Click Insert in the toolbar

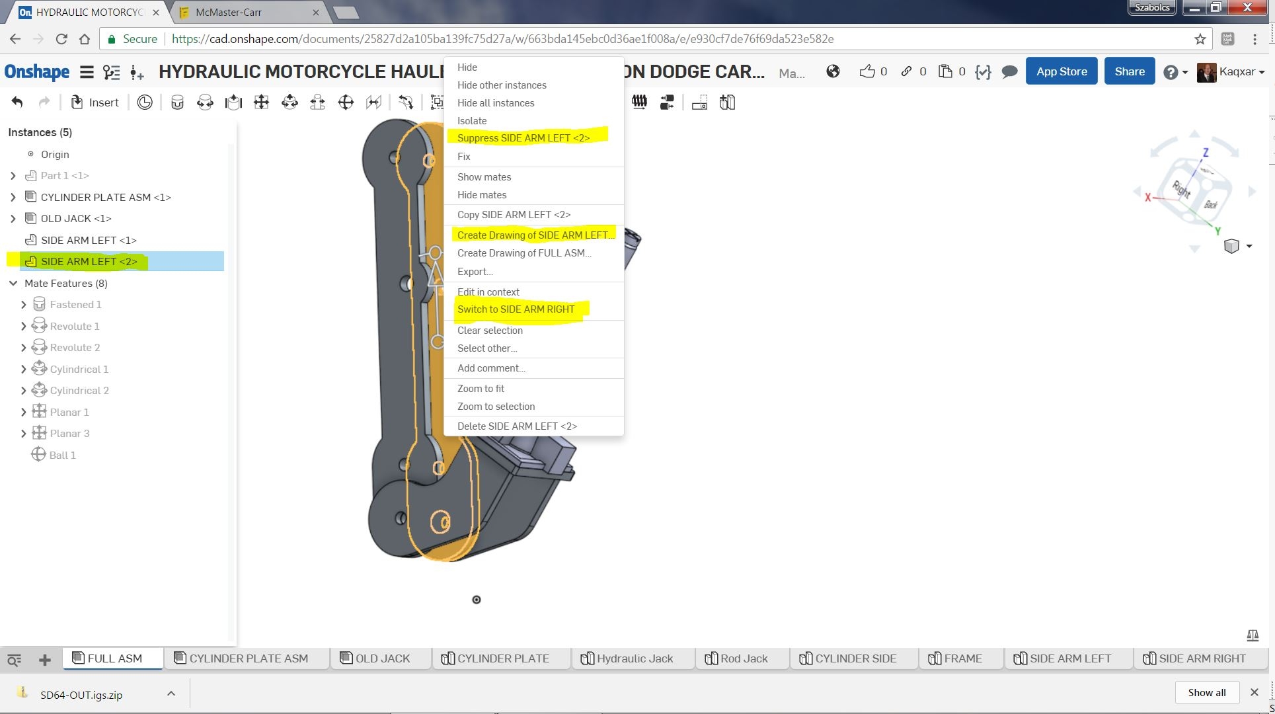95,102
